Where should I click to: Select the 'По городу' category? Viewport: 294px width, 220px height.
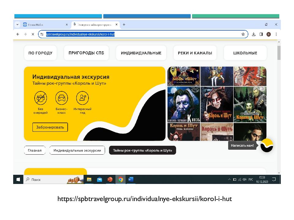pos(40,53)
